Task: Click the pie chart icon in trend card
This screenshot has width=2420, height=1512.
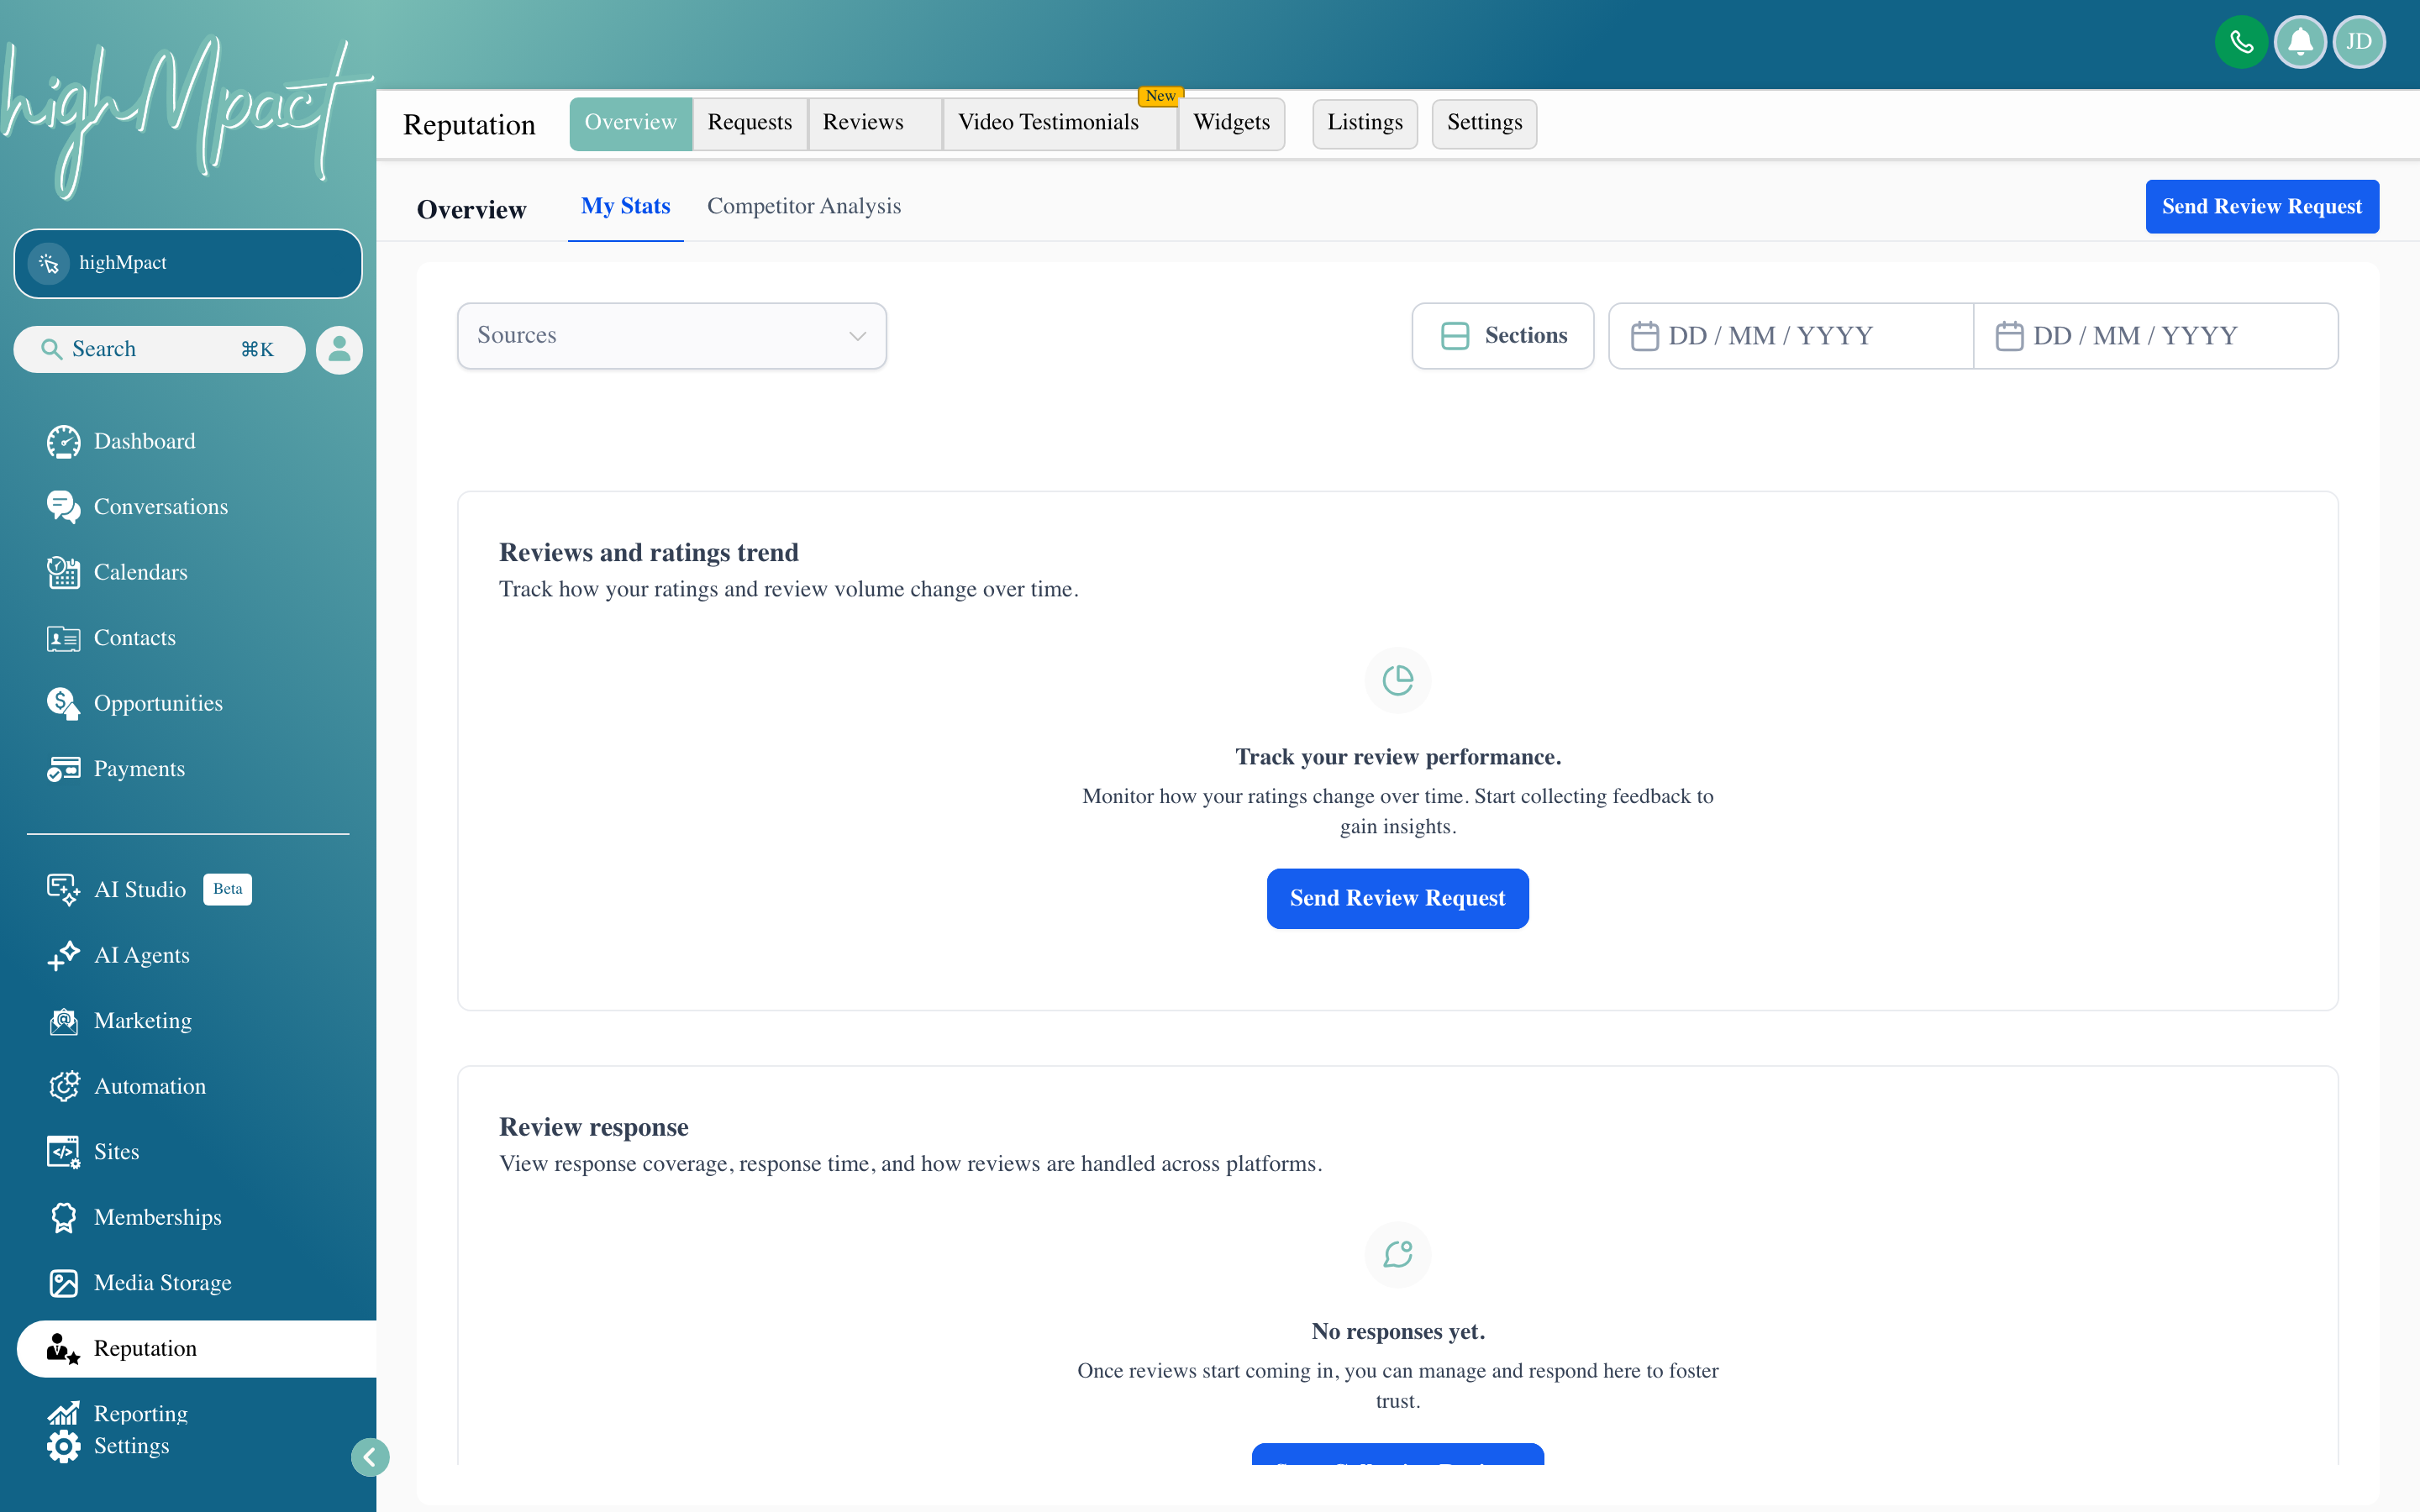Action: pos(1397,680)
